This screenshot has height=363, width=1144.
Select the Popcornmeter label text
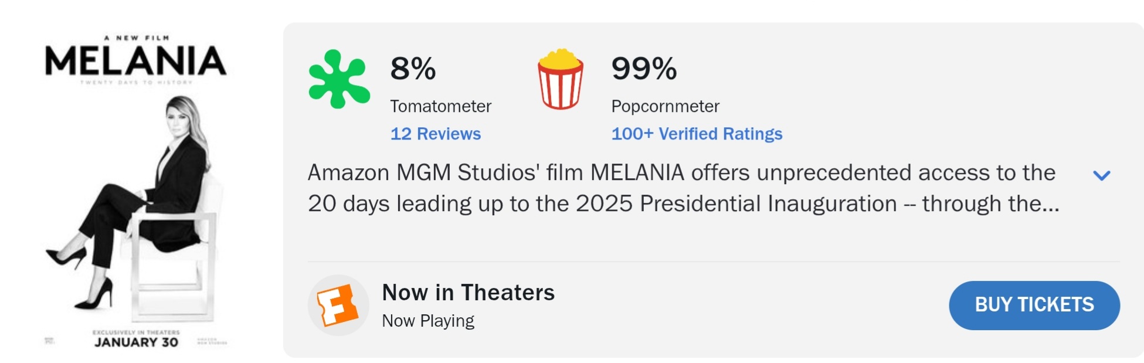tap(665, 106)
